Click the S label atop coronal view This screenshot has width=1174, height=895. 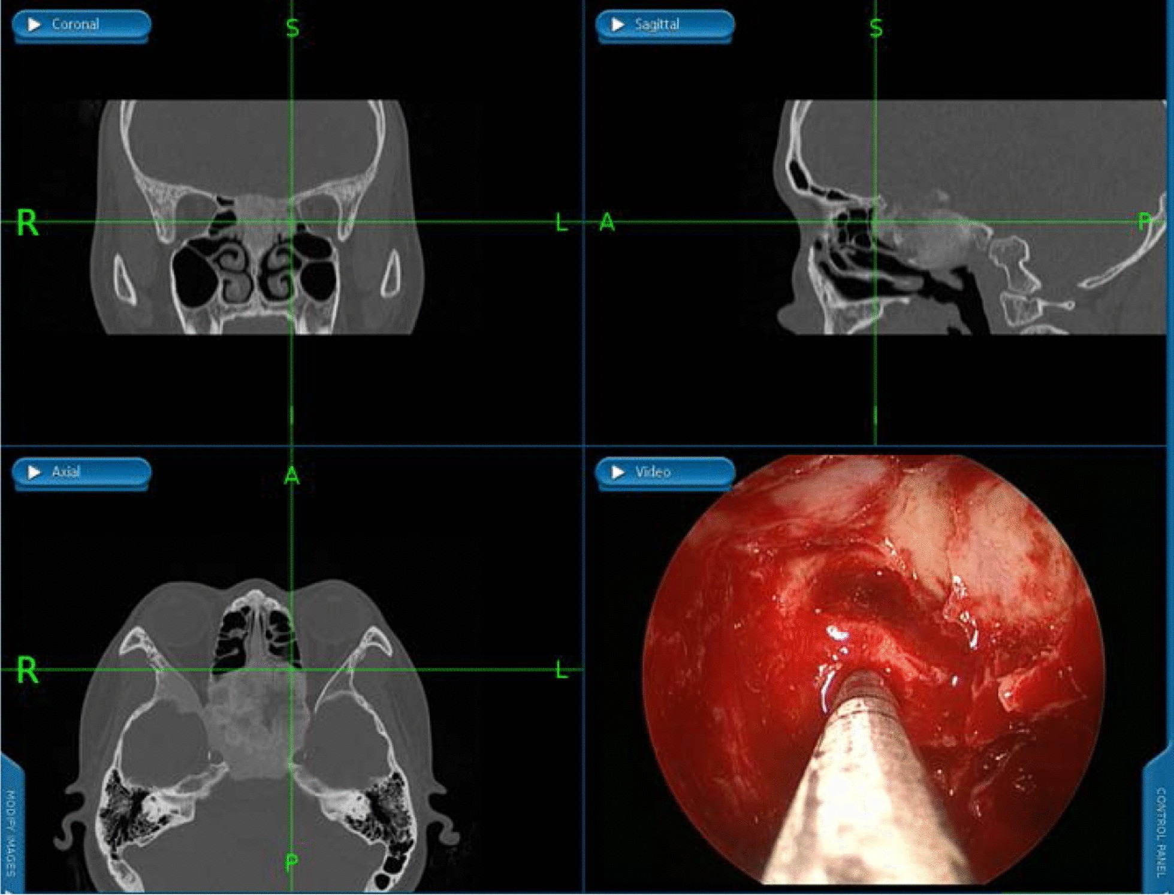point(292,28)
